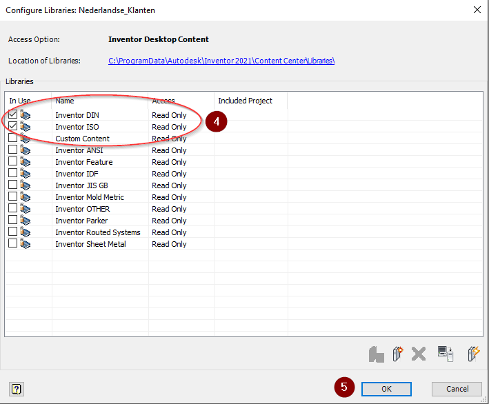This screenshot has height=404, width=489.
Task: Click the library icon beside Inventor DIN
Action: click(26, 114)
